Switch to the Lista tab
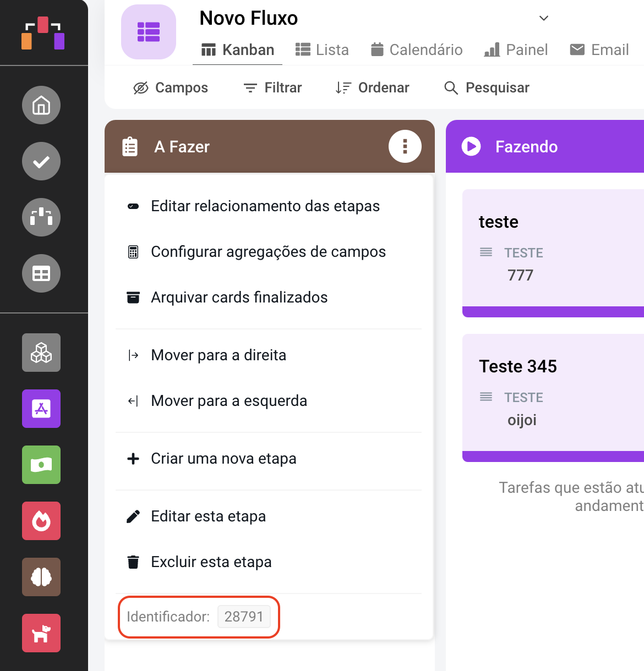Image resolution: width=644 pixels, height=671 pixels. pyautogui.click(x=322, y=50)
